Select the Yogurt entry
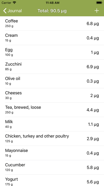 click(x=52, y=180)
